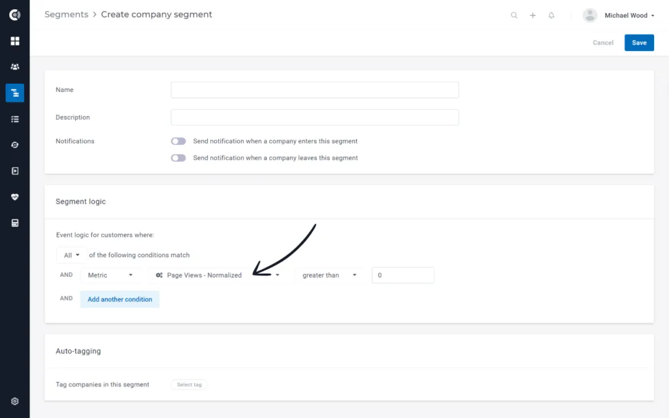Image resolution: width=669 pixels, height=418 pixels.
Task: Open the notifications bell icon
Action: point(551,16)
